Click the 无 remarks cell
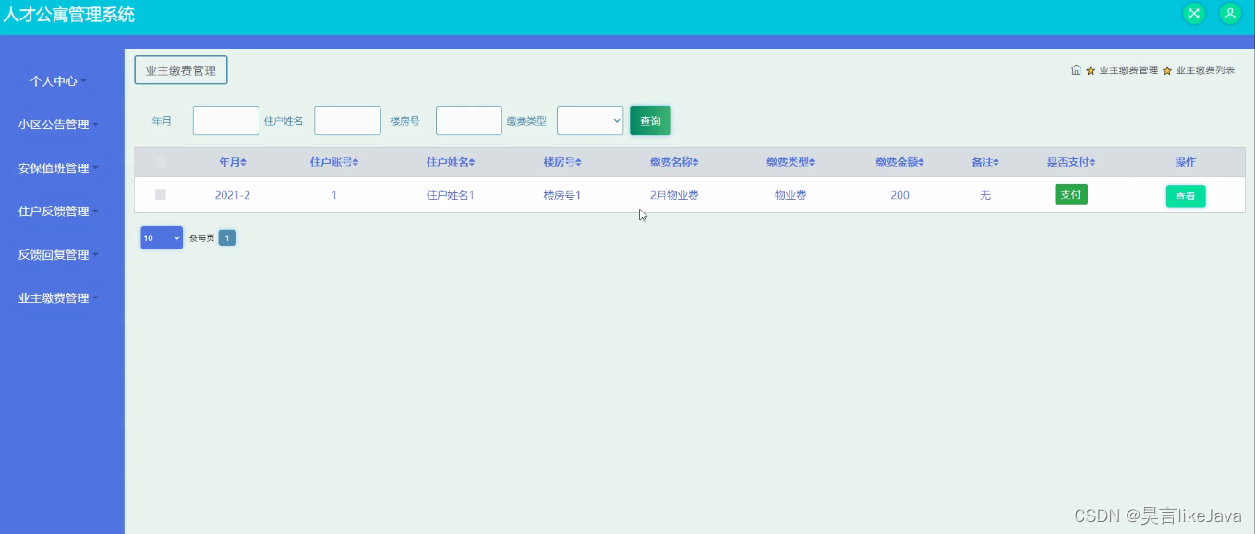Viewport: 1255px width, 534px height. click(x=985, y=195)
